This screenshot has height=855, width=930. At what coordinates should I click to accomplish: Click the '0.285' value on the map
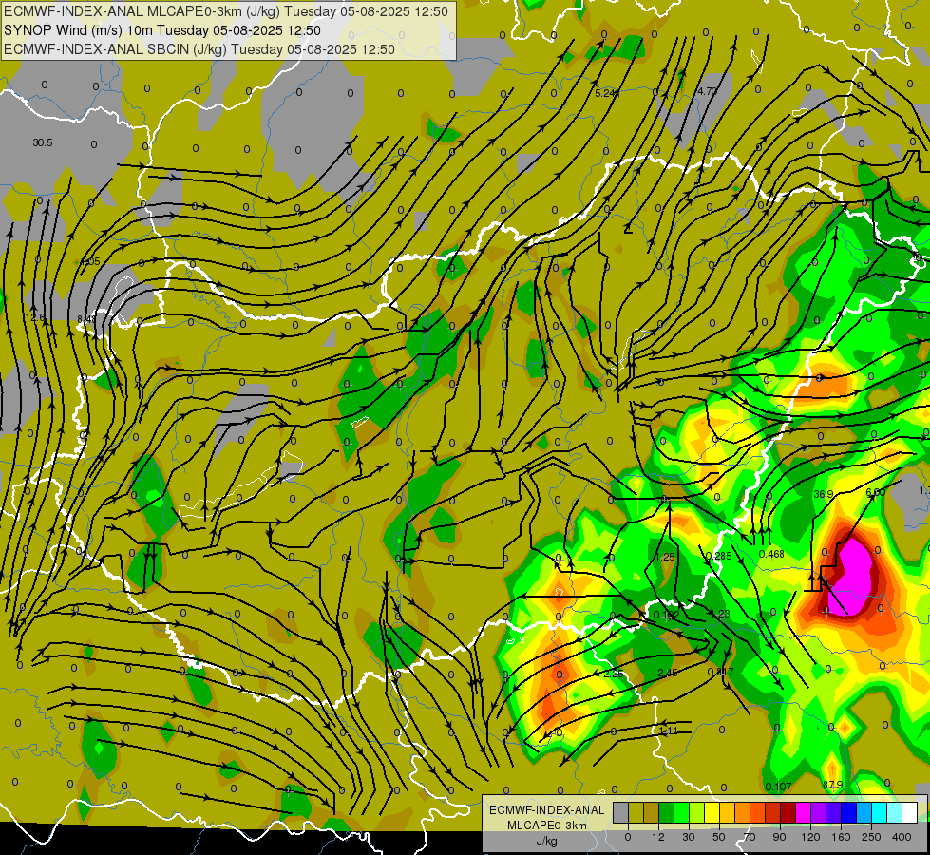(719, 556)
